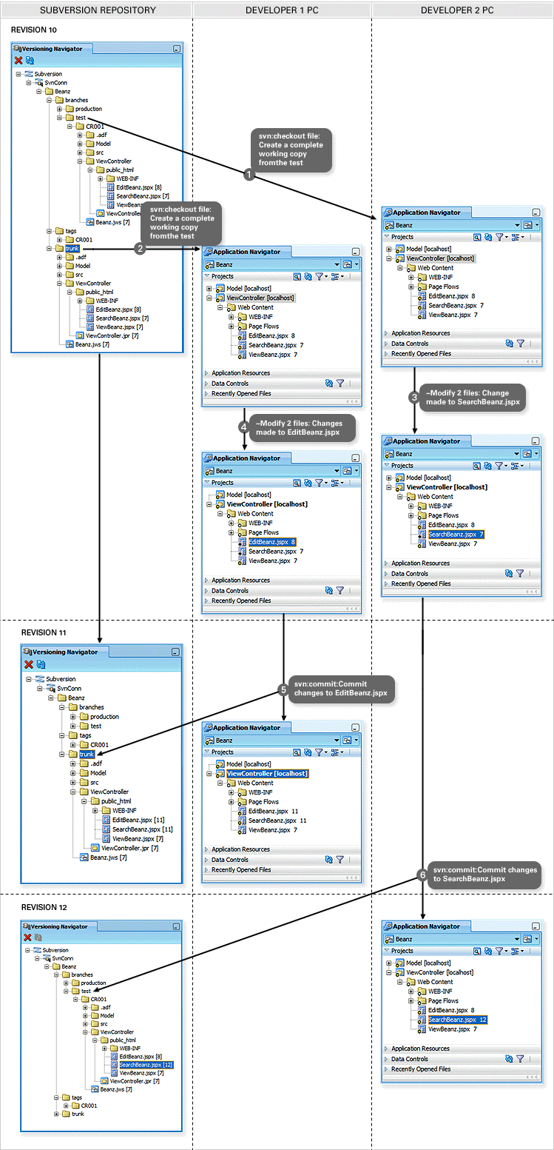
Task: Click Find icon in Developer 1 navigator listing EditBeanz.jspx 11
Action: point(297,752)
